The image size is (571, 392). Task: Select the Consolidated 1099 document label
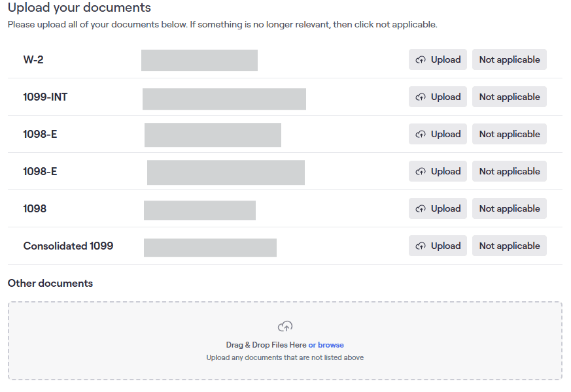[68, 246]
